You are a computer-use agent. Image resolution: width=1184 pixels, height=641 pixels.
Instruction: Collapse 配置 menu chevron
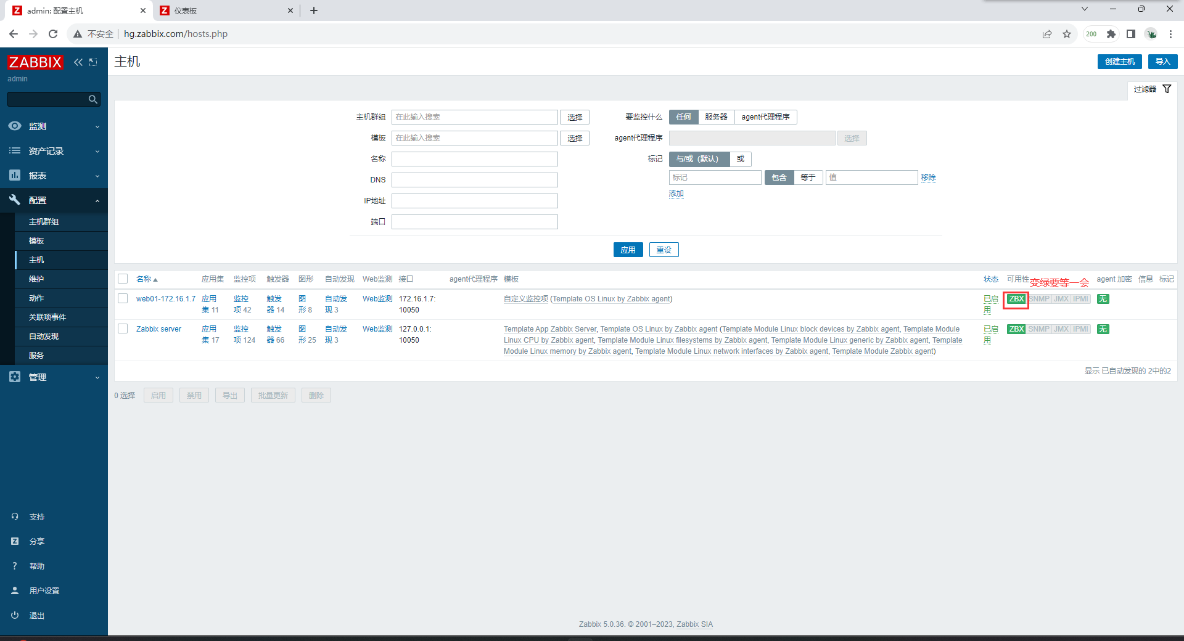[x=97, y=200]
